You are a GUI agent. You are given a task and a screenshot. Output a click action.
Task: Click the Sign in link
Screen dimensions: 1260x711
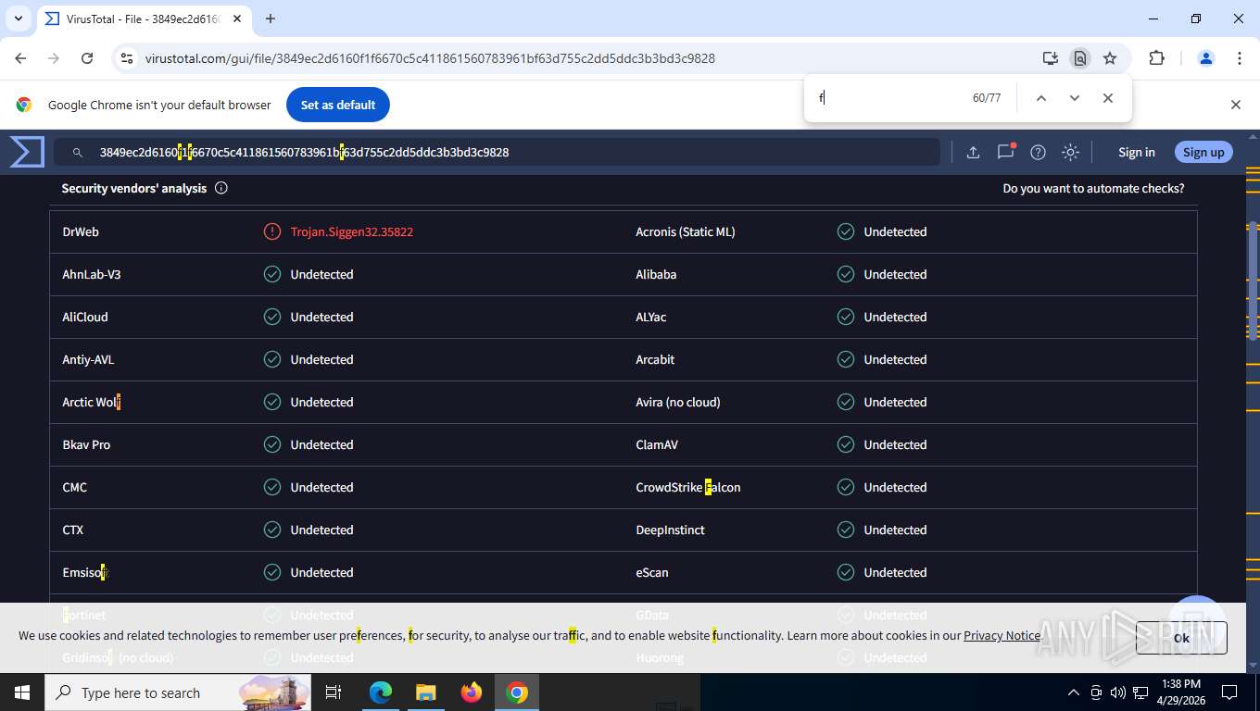[x=1137, y=152]
